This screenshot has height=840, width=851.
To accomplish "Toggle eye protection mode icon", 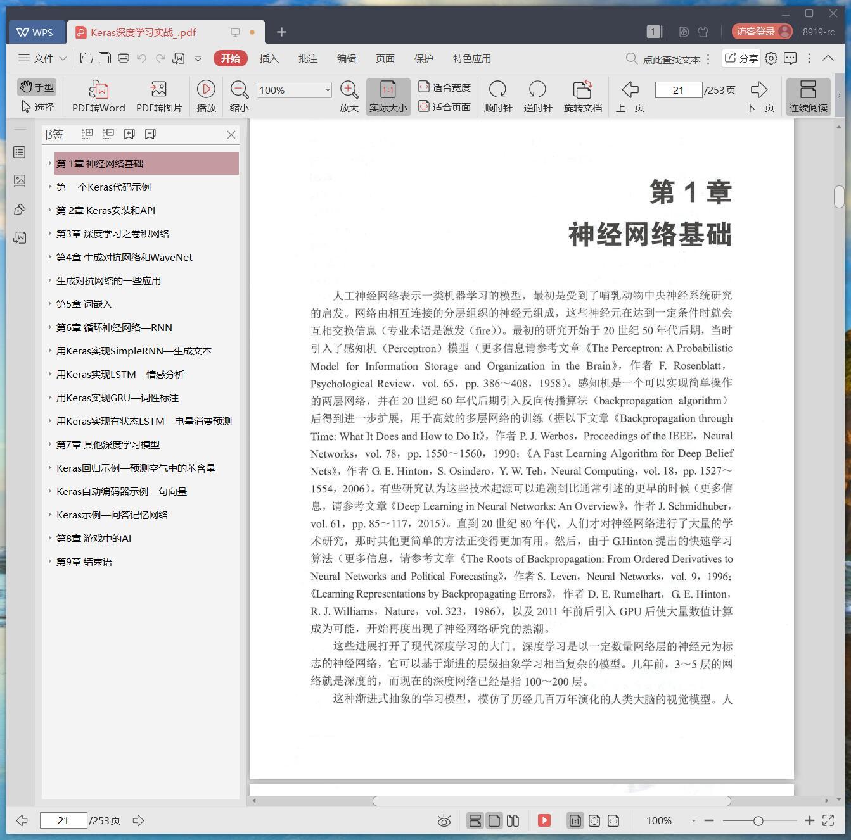I will 444,821.
